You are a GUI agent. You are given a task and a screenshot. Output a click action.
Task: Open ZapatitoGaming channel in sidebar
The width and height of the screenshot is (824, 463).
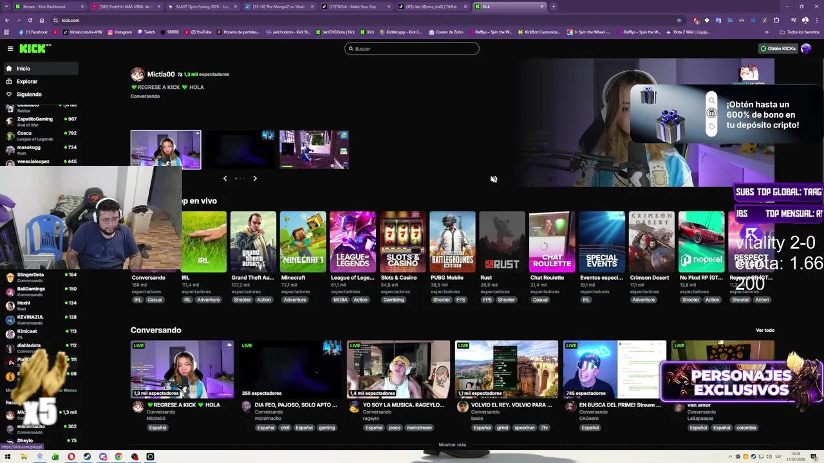[40, 122]
